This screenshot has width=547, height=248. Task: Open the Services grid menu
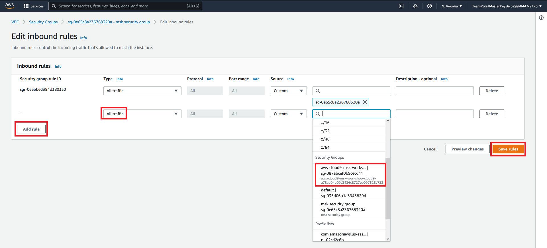34,6
